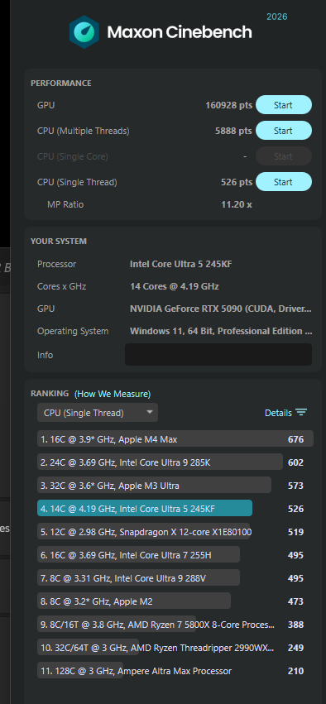Select the Intel Core Ultra 9 288V row
Viewport: 326px width, 704px height.
click(x=138, y=578)
